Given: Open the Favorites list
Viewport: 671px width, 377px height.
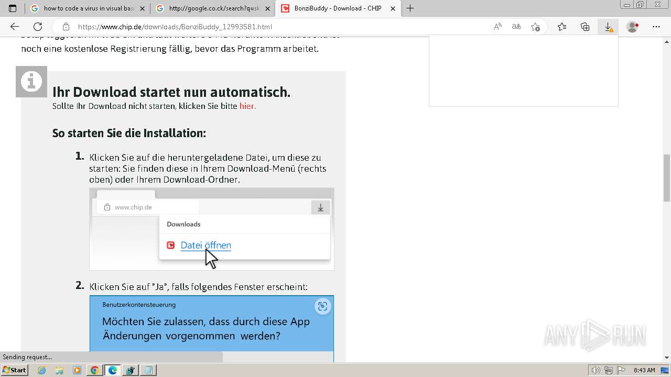Looking at the screenshot, I should (x=562, y=27).
